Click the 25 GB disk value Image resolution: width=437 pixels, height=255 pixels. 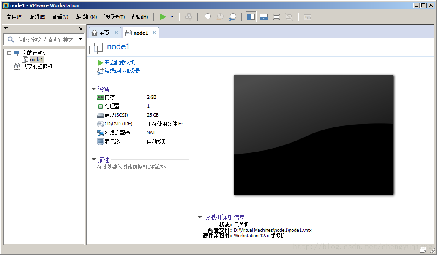pos(153,115)
